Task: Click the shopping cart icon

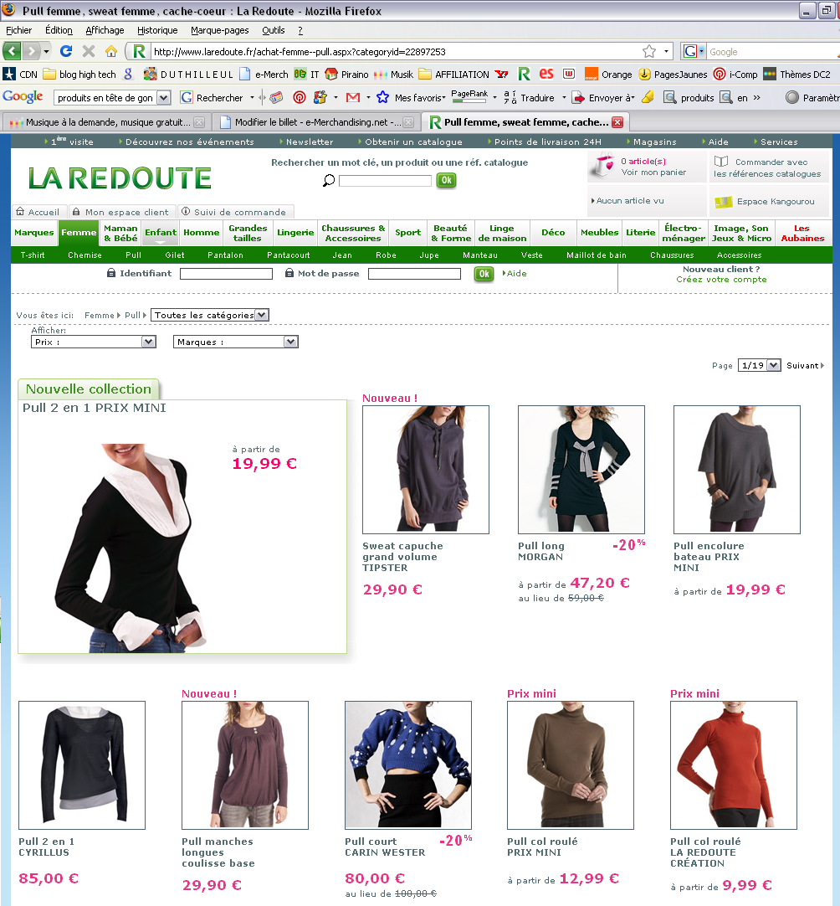Action: [604, 165]
